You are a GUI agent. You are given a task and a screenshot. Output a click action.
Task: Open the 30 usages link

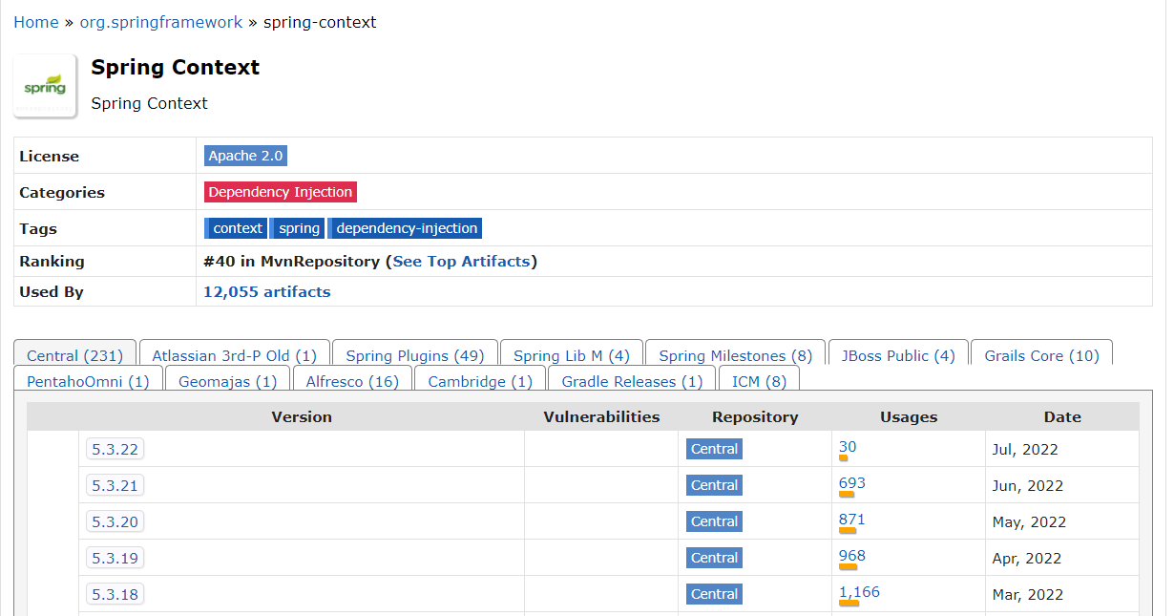[848, 446]
